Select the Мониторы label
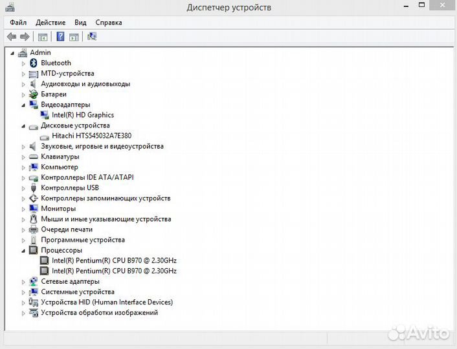This screenshot has height=349, width=457. click(58, 208)
